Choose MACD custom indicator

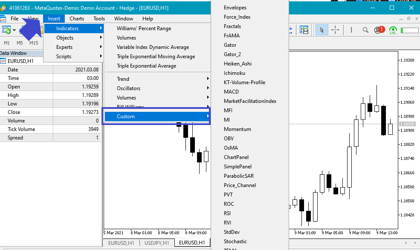point(231,91)
